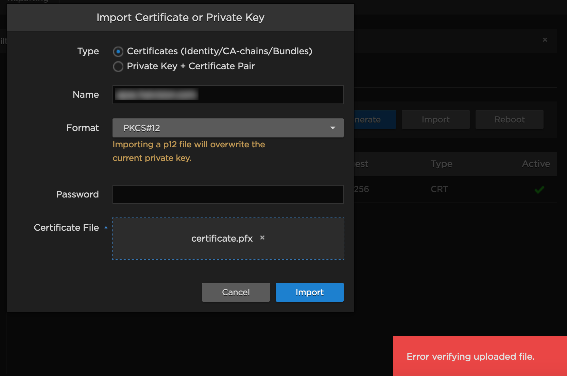The image size is (567, 376).
Task: Click the Format dropdown caret arrow
Action: tap(332, 128)
